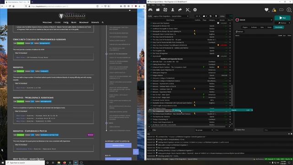Uncheck Provincial Courier Service mod
The image size is (293, 165).
(151, 100)
